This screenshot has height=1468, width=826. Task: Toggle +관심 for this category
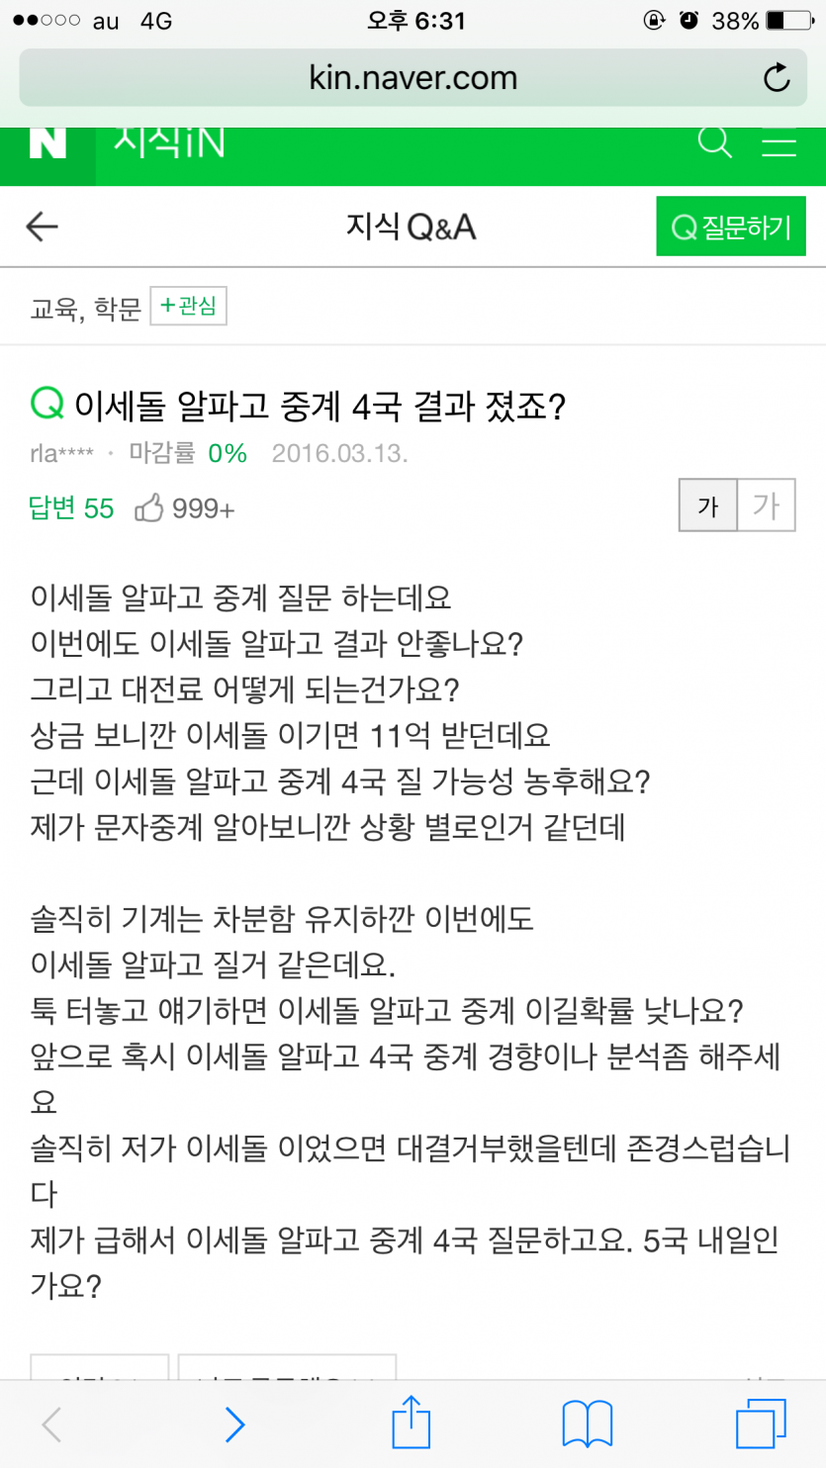(188, 307)
